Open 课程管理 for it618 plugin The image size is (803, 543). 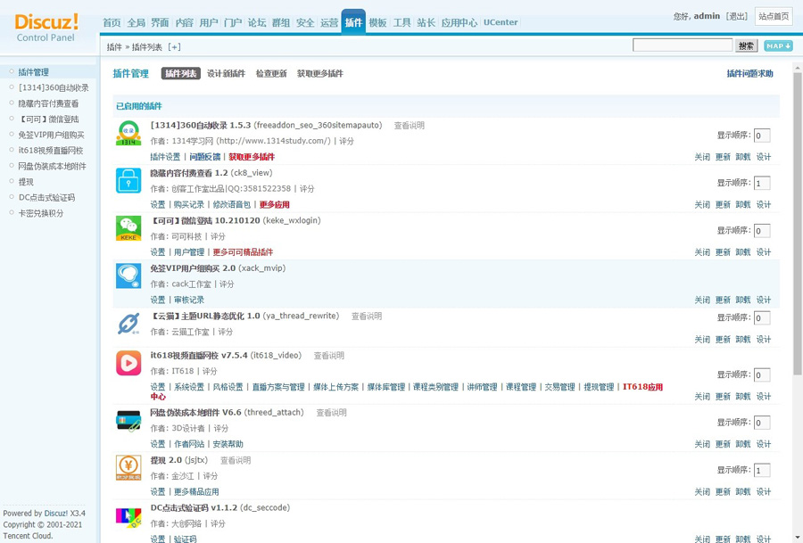click(x=521, y=387)
